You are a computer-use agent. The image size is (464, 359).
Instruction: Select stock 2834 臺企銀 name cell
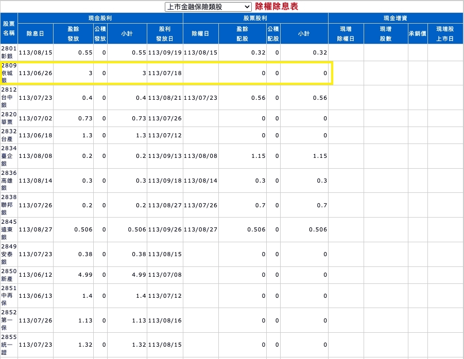point(9,156)
